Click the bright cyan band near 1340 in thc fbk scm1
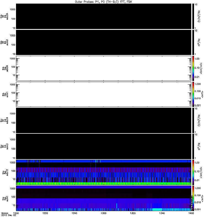 pyautogui.click(x=157, y=210)
